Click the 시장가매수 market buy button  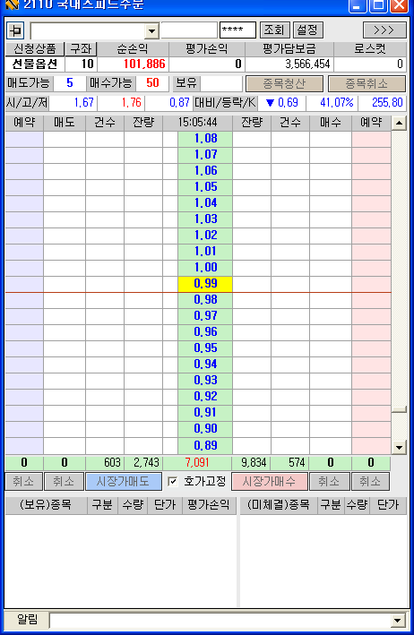tap(270, 481)
